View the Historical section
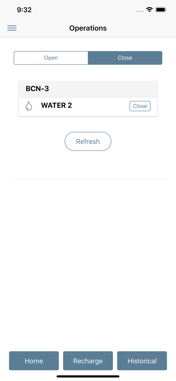 coord(142,361)
